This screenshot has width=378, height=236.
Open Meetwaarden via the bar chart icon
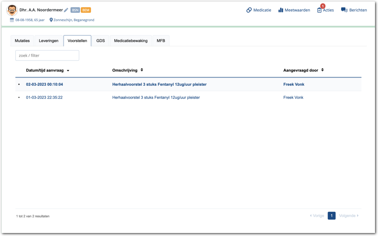pyautogui.click(x=281, y=10)
